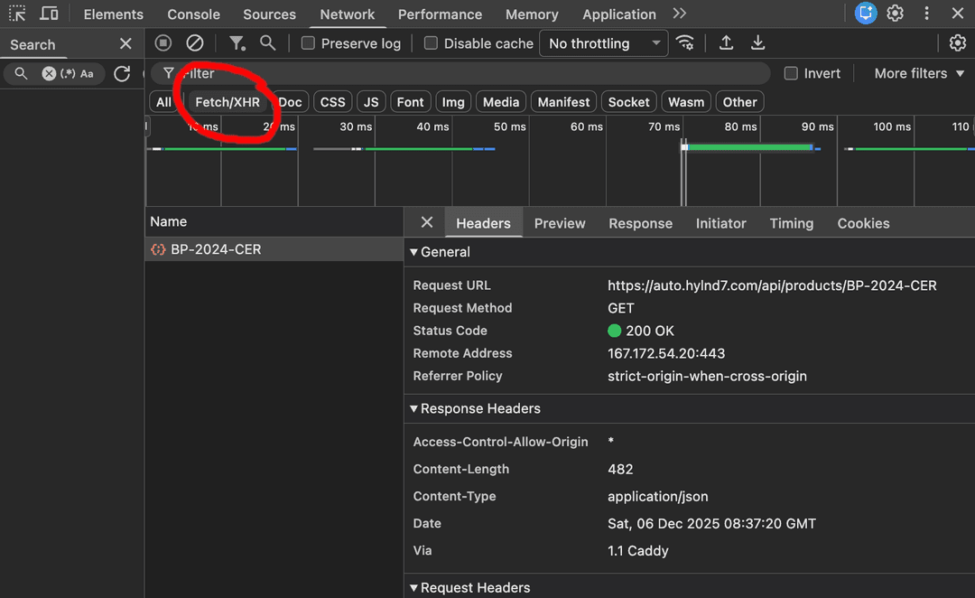
Task: Open the Cookies detail tab
Action: tap(863, 223)
